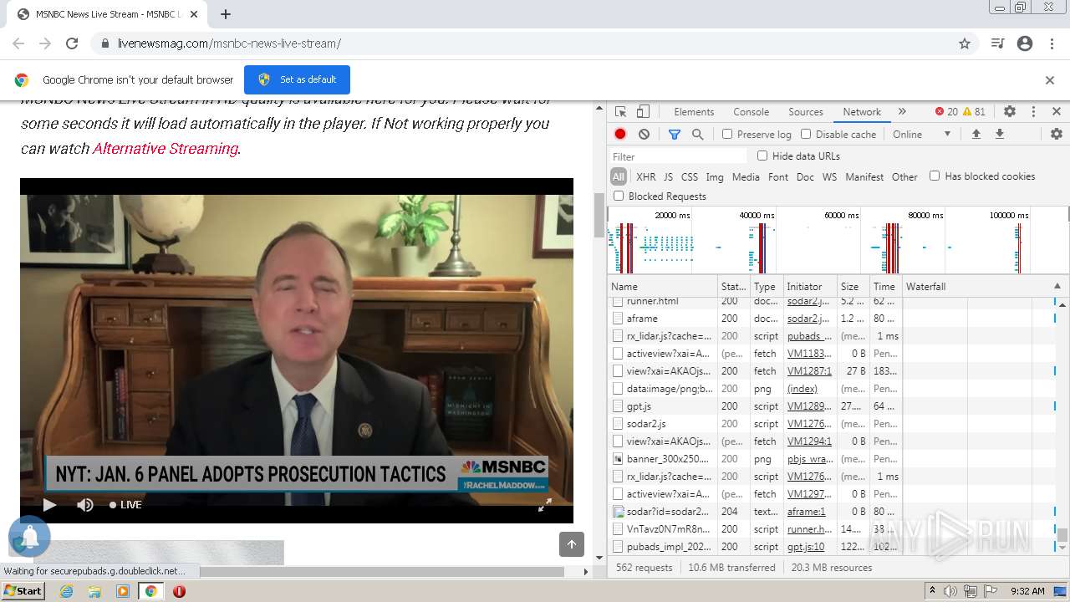Sort by Waterfall column arrow
1070x602 pixels.
click(1057, 286)
